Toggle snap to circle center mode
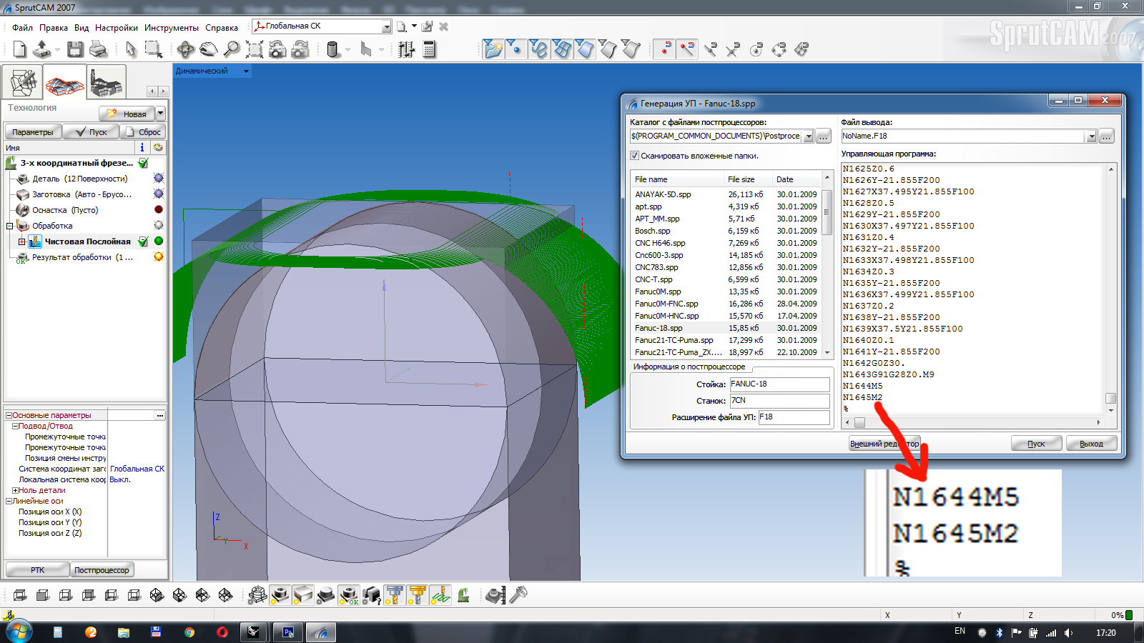Screen dimensions: 1144x643 tap(756, 49)
